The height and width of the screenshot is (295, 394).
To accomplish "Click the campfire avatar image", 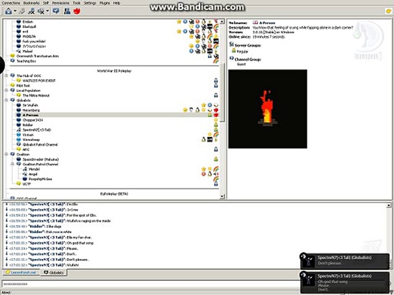I will tap(268, 109).
